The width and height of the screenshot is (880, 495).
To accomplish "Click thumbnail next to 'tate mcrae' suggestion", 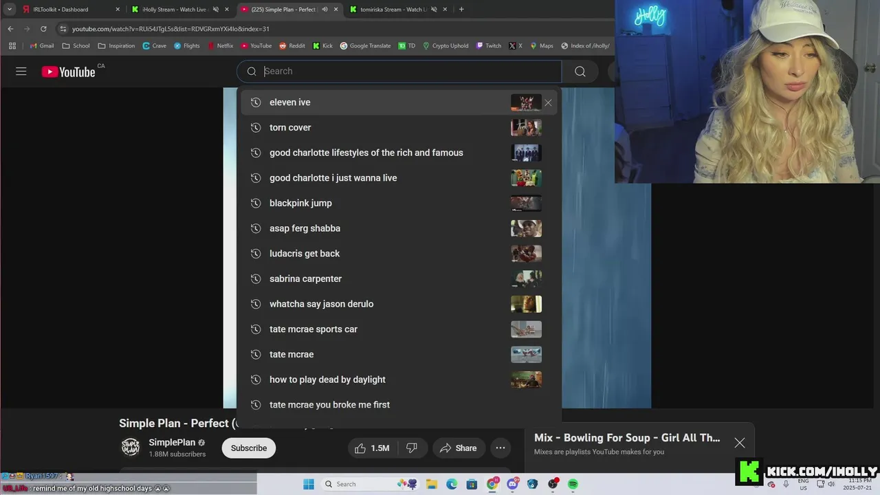I will [x=526, y=354].
